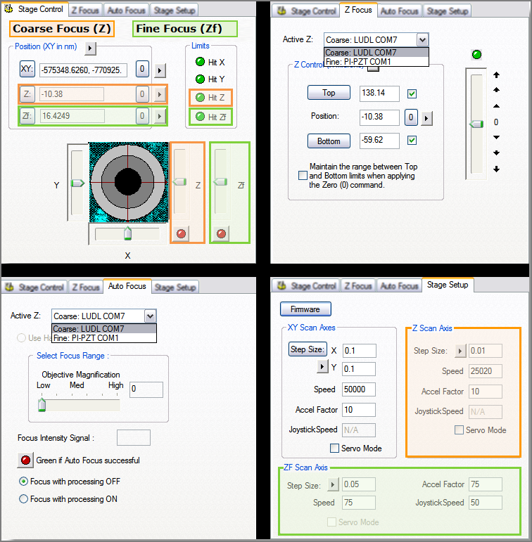Viewport: 532px width, 542px height.
Task: Choose Fine: PI-PZT COM1 in Z Focus list
Action: (359, 62)
